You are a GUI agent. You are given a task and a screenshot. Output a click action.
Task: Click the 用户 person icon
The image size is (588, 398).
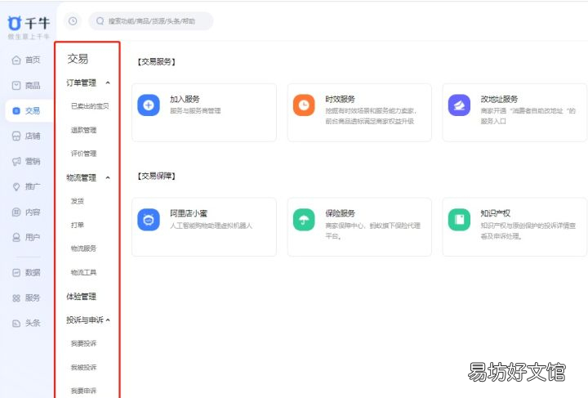click(16, 237)
